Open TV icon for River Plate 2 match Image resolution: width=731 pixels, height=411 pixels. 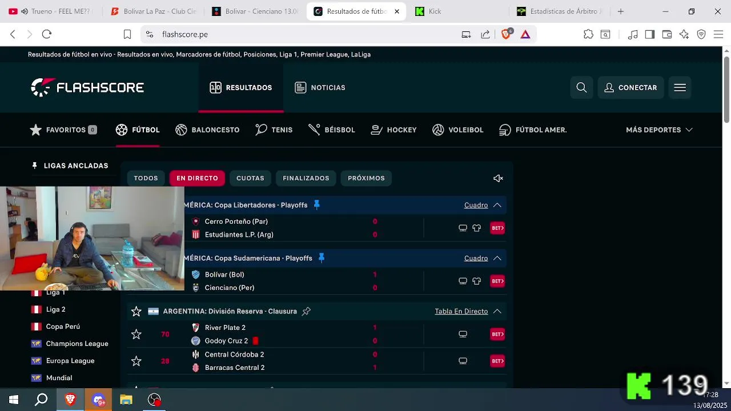click(463, 334)
